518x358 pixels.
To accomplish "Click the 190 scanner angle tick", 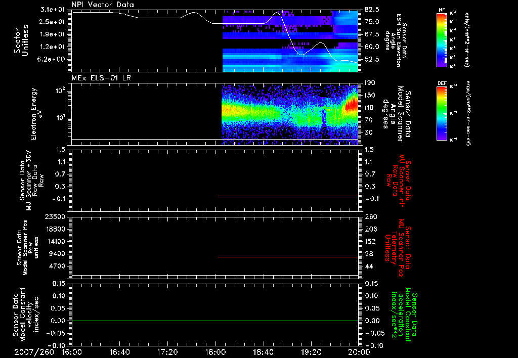I will point(370,83).
